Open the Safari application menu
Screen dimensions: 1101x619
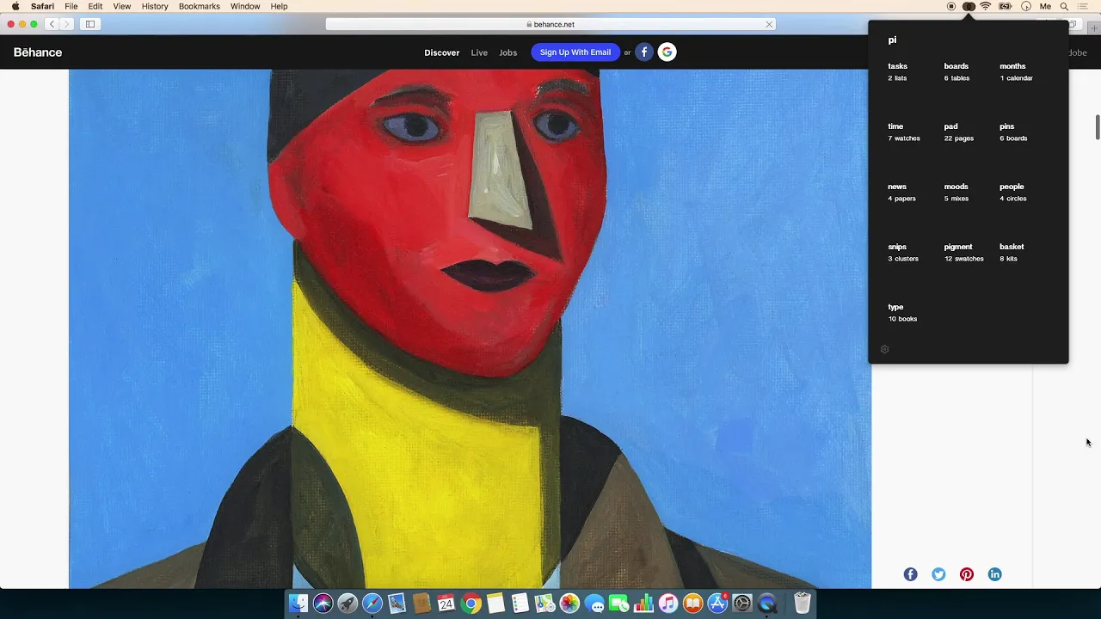(x=42, y=6)
